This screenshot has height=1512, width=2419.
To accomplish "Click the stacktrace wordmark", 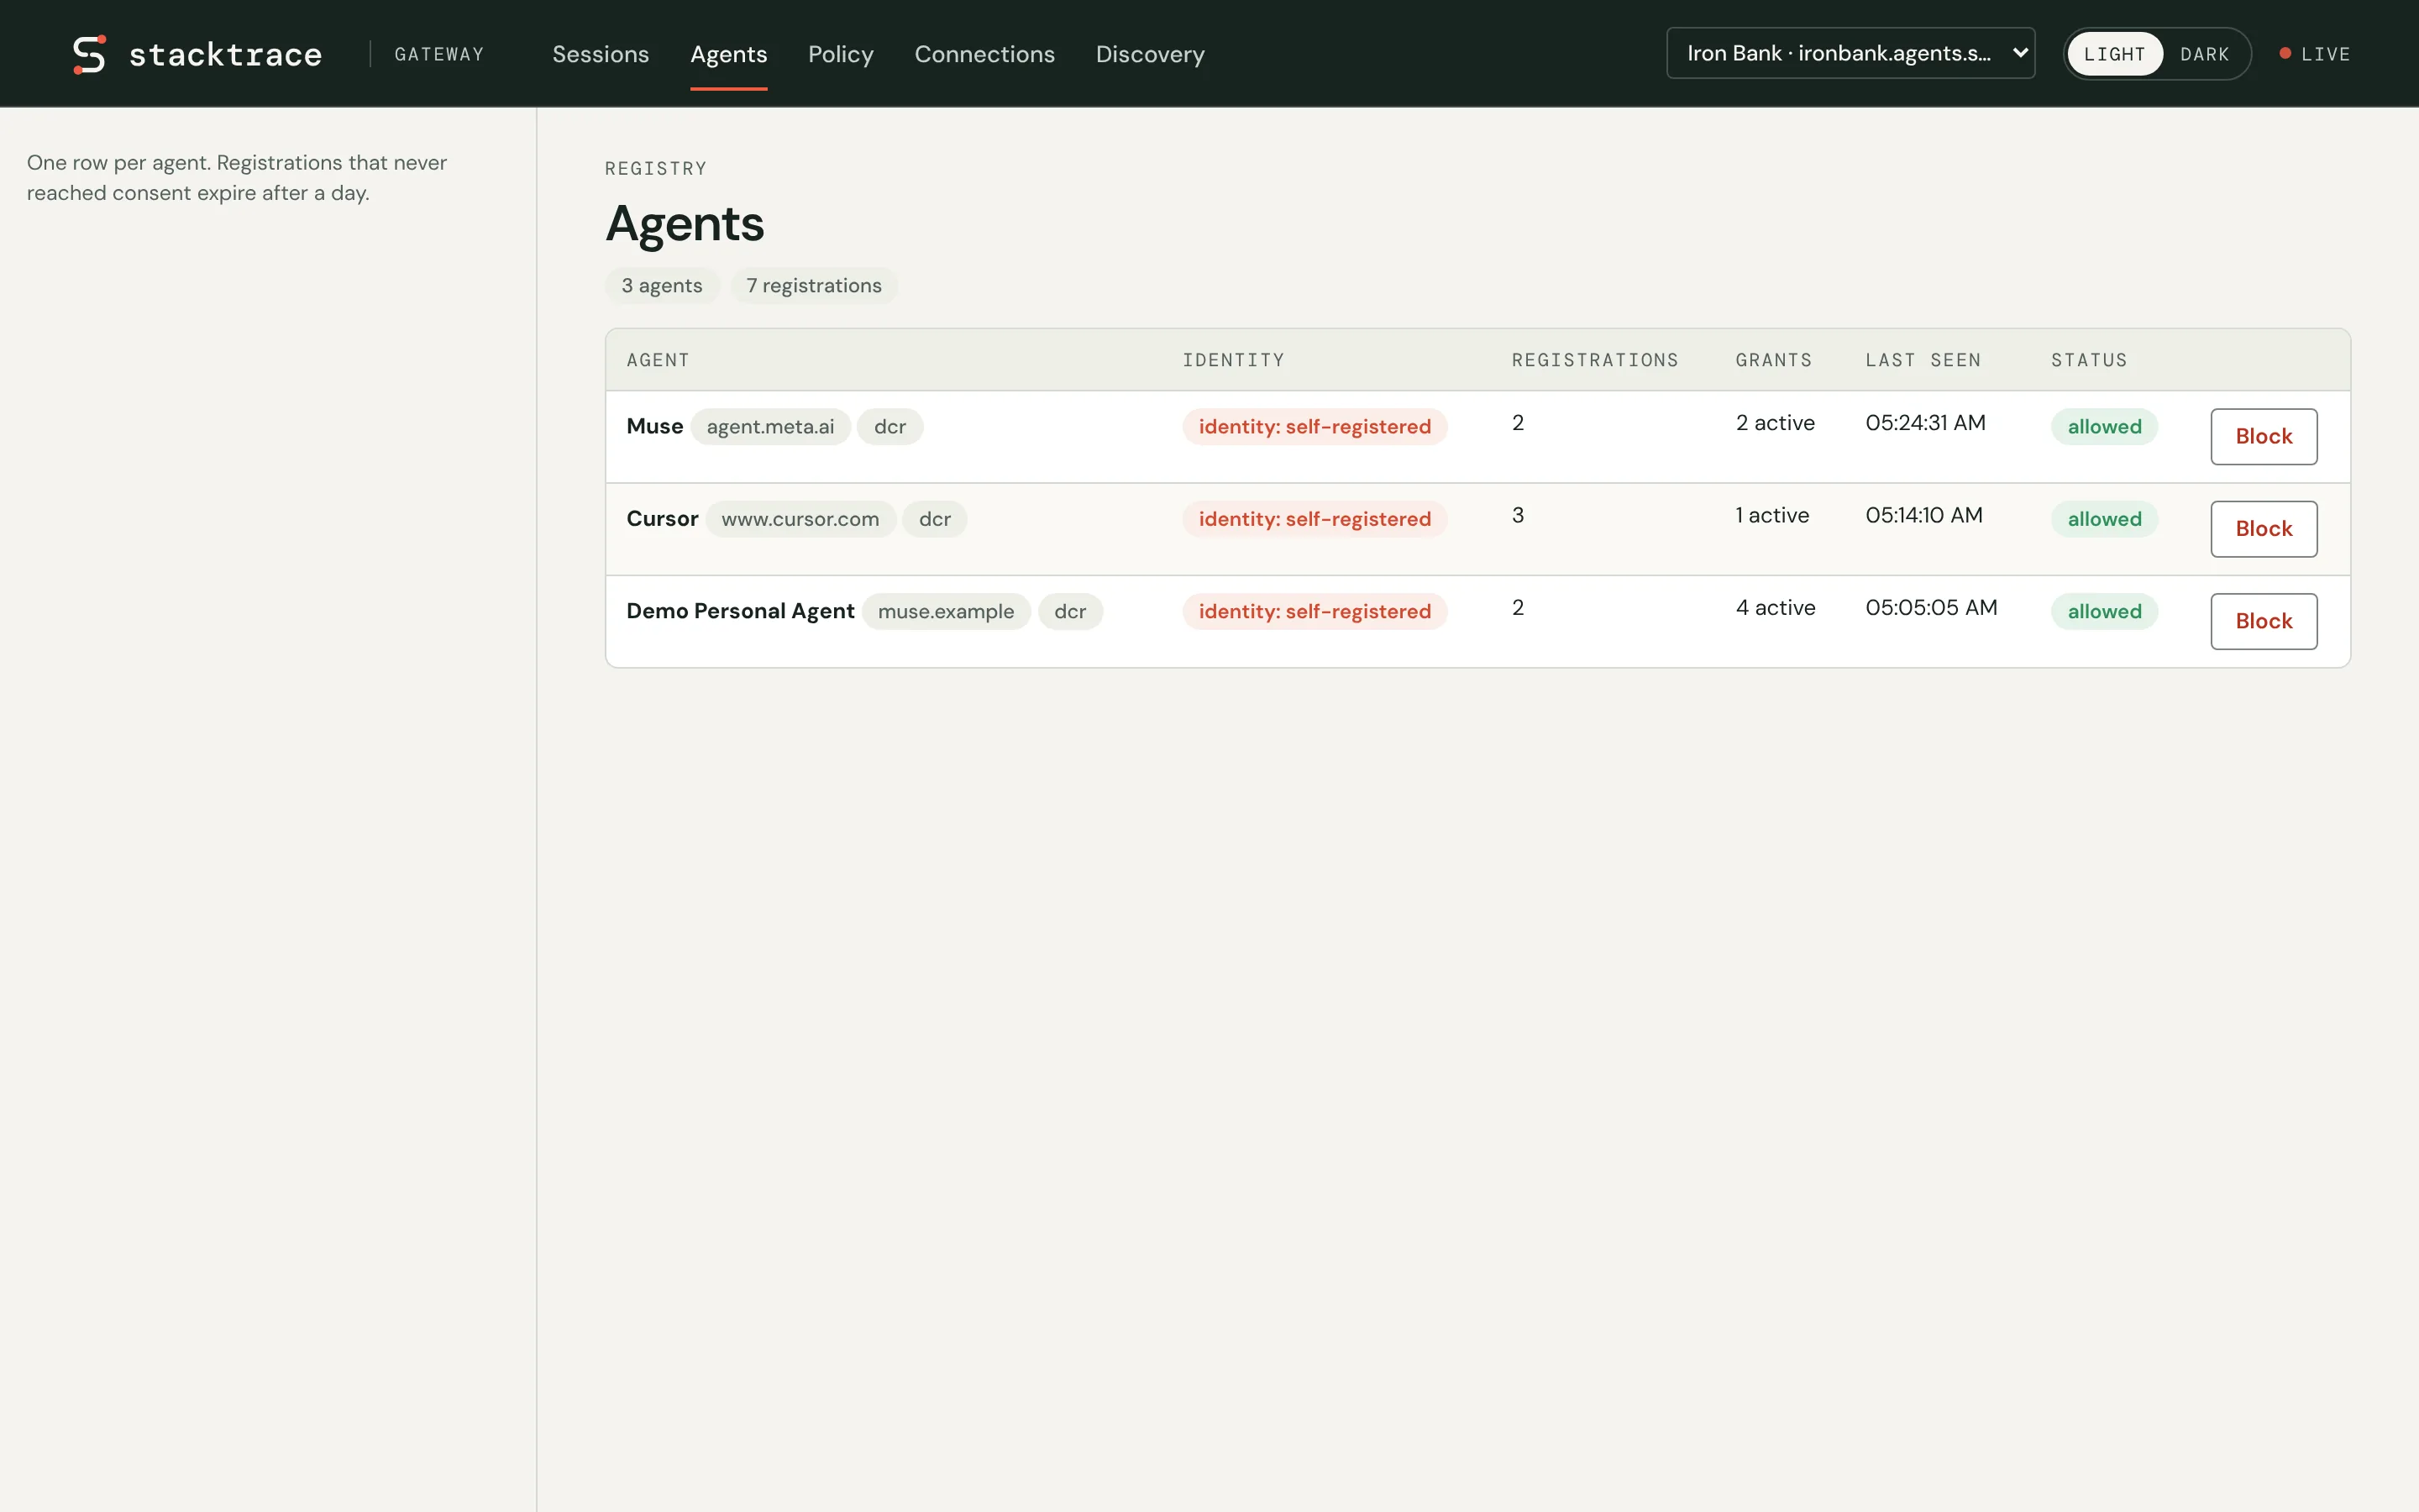I will pyautogui.click(x=225, y=54).
